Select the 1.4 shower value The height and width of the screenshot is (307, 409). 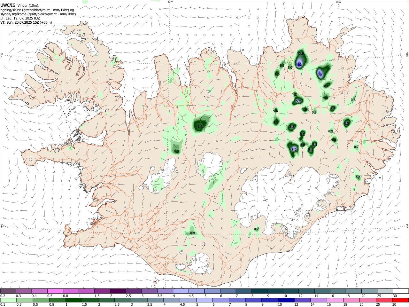point(334,140)
